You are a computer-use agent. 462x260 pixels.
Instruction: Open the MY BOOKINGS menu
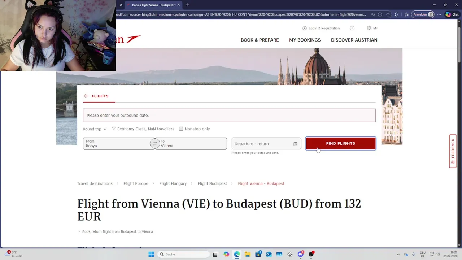tap(305, 40)
